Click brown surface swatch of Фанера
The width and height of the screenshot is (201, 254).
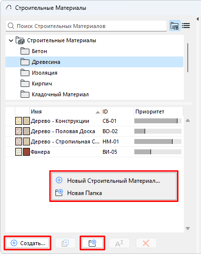point(26,152)
